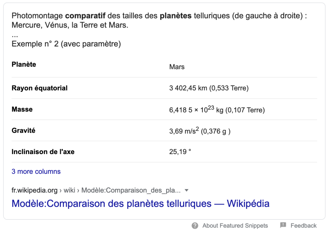329x233 pixels.
Task: Open the Modèle:Comparaison des planètes telluriques Wikipédia title
Action: click(x=140, y=203)
